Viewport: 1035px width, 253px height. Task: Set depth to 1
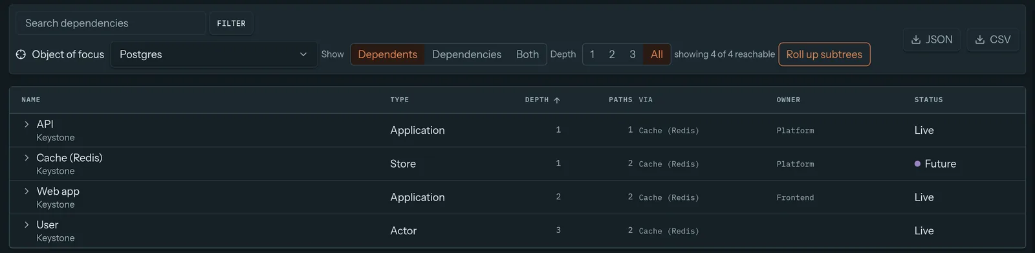(x=592, y=54)
